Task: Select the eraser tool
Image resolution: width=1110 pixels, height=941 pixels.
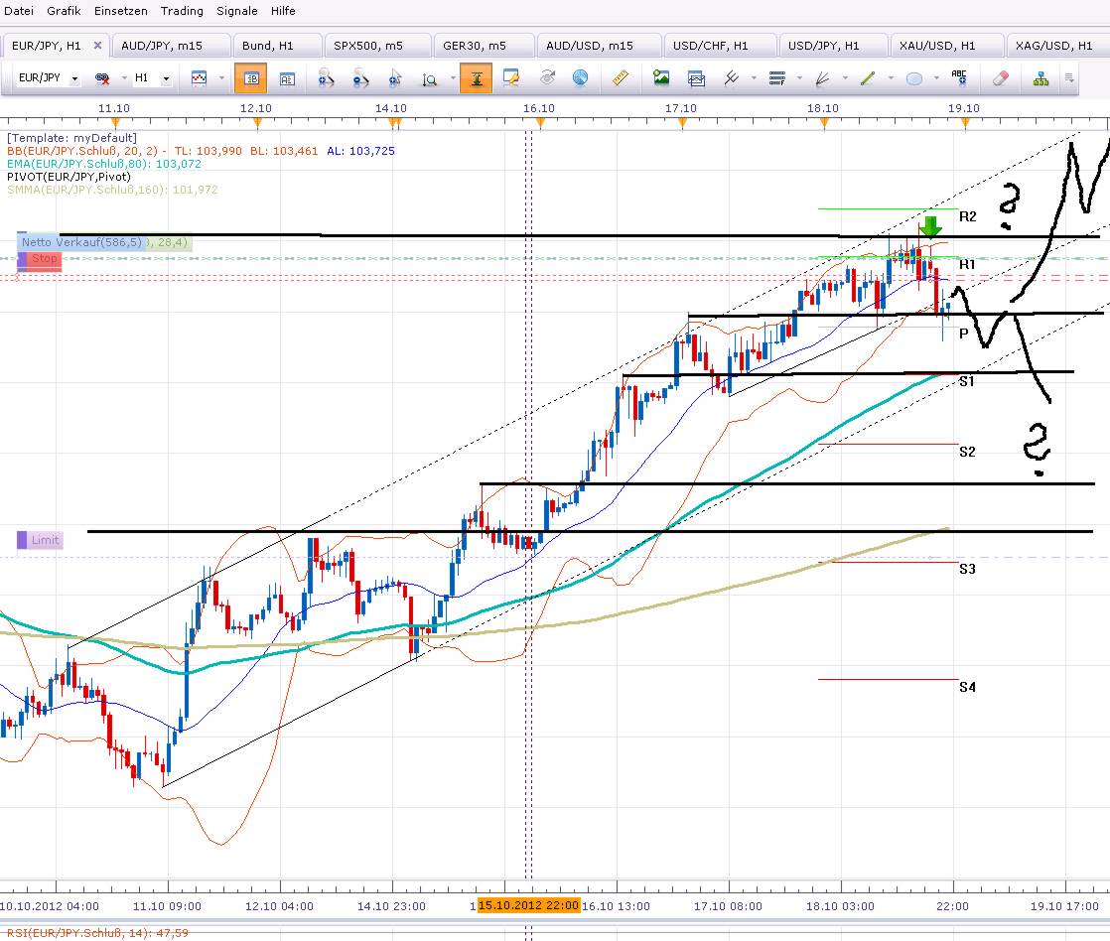Action: point(1000,77)
